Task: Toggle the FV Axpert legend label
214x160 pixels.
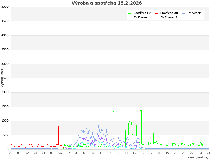Action: click(194, 13)
